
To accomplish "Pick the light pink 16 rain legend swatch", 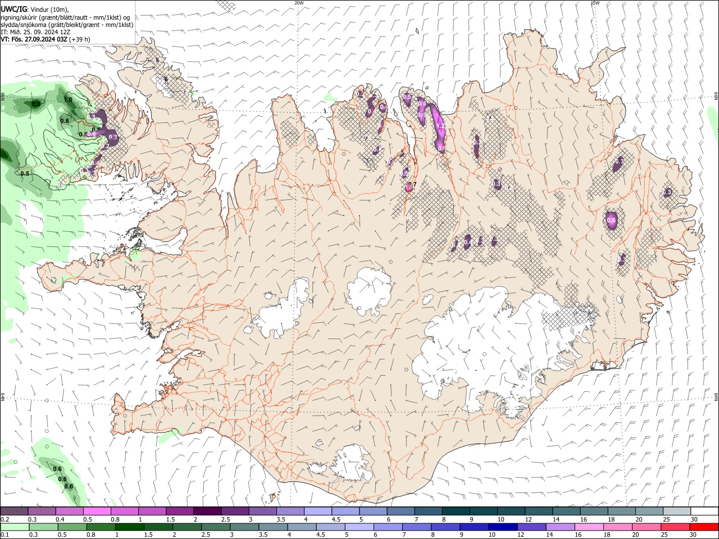I will pyautogui.click(x=588, y=527).
